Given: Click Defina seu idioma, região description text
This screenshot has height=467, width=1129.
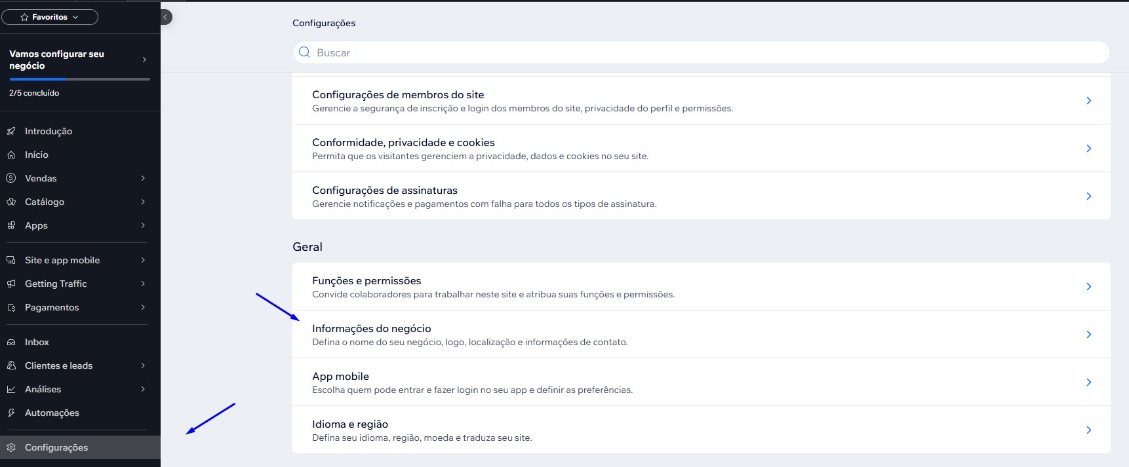Looking at the screenshot, I should click(422, 438).
